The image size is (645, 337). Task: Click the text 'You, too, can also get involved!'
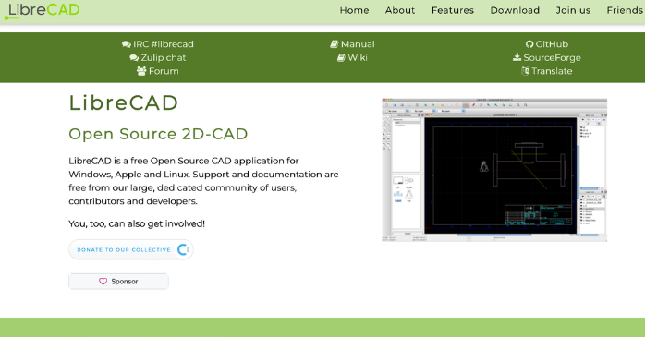137,224
